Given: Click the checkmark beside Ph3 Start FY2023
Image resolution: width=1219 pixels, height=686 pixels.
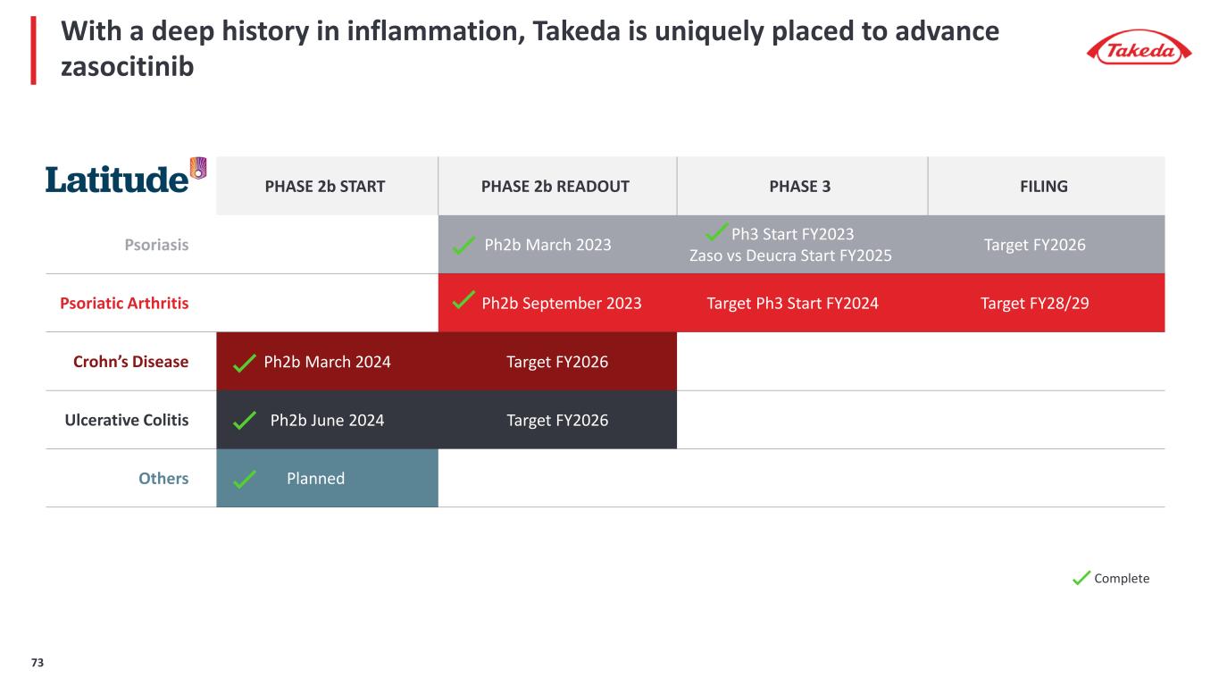Looking at the screenshot, I should coord(716,232).
